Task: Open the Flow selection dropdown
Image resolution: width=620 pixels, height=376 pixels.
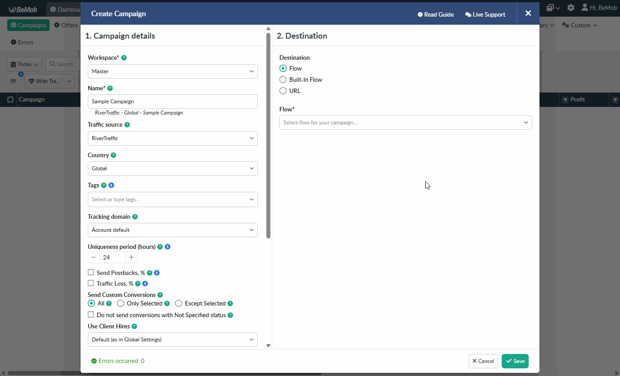Action: (x=405, y=122)
